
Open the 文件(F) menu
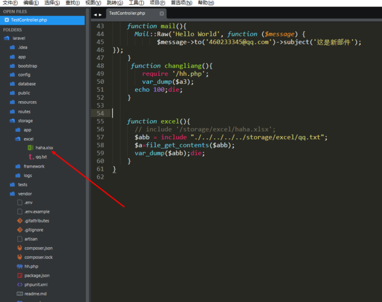(10, 3)
